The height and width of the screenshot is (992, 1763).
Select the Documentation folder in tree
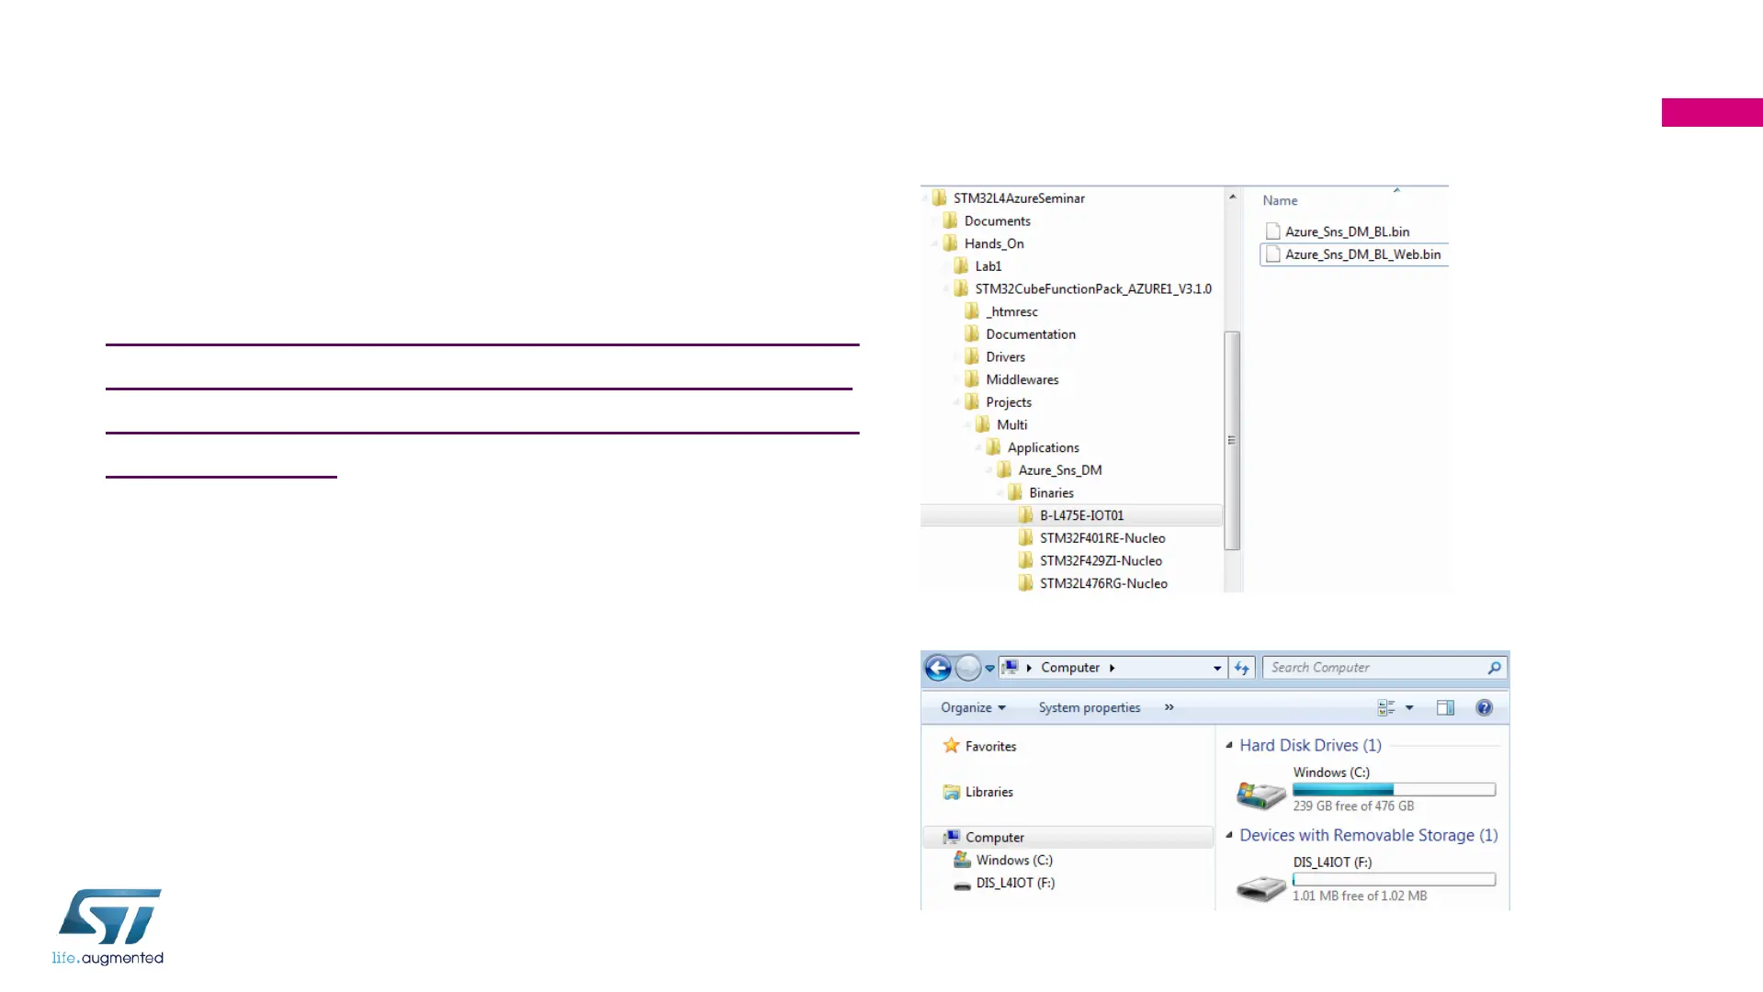(1031, 334)
